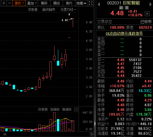Image resolution: width=153 pixels, height=137 pixels.
Task: Add stock to watchlist plus icon
Action: [x=147, y=14]
